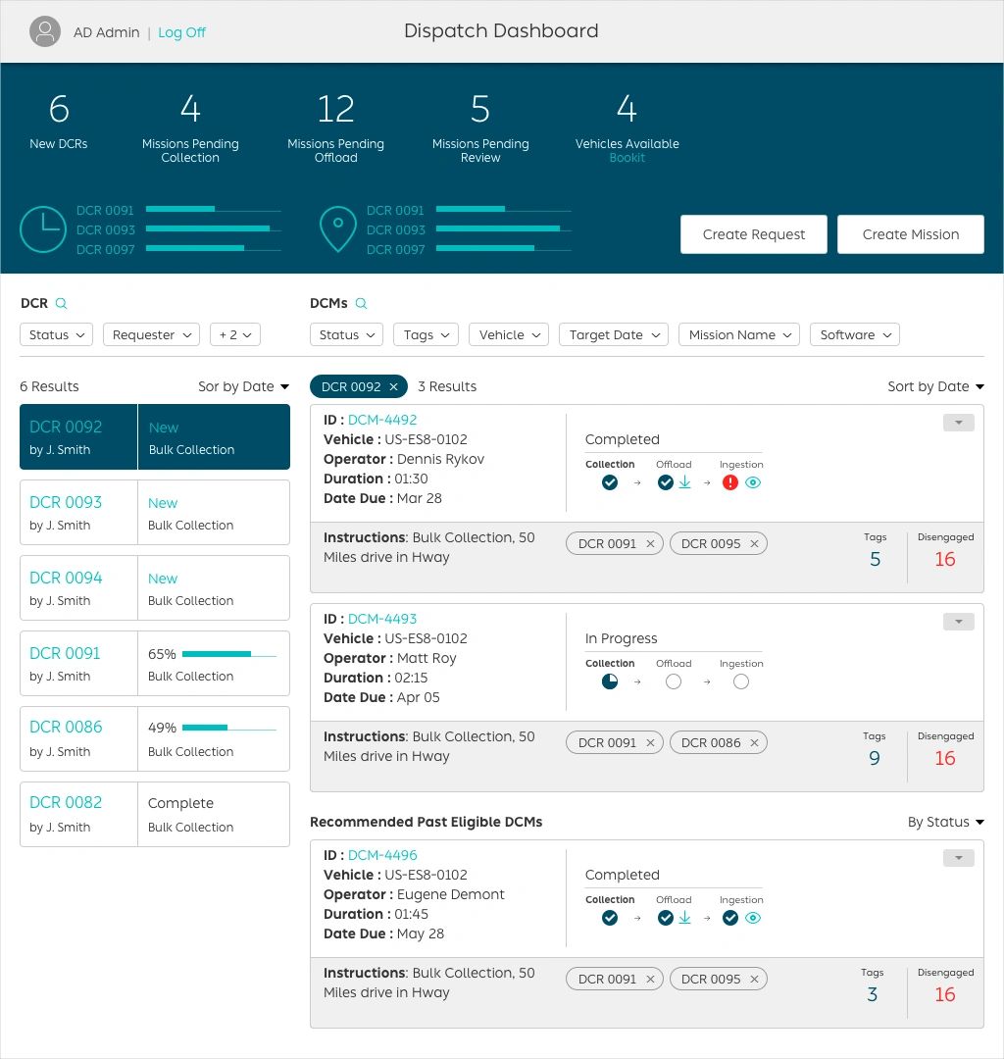
Task: Expand the Target Date filter dropdown
Action: point(614,335)
